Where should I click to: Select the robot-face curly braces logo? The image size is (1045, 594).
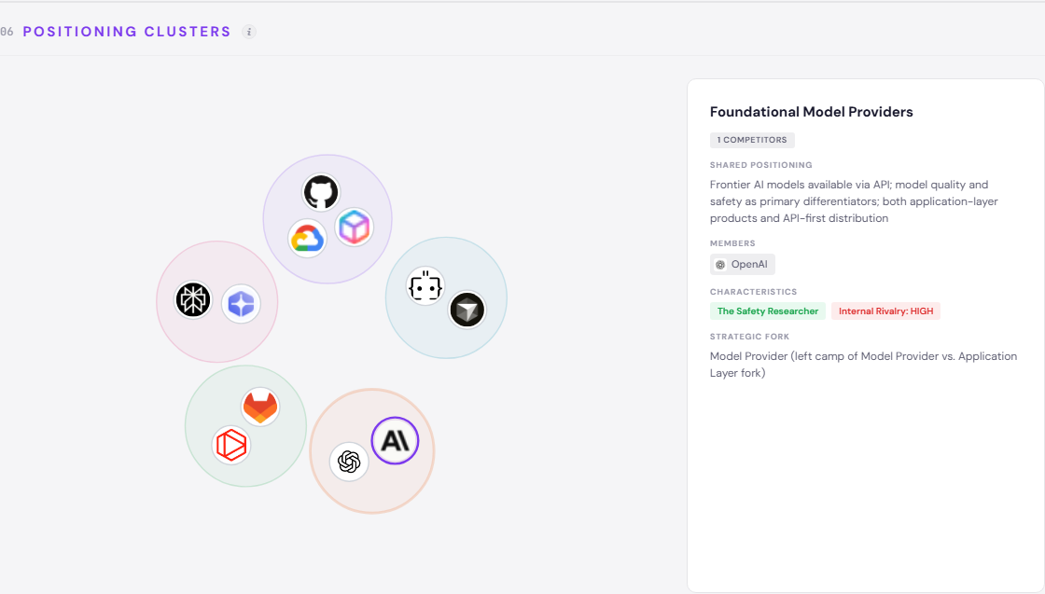tap(425, 286)
